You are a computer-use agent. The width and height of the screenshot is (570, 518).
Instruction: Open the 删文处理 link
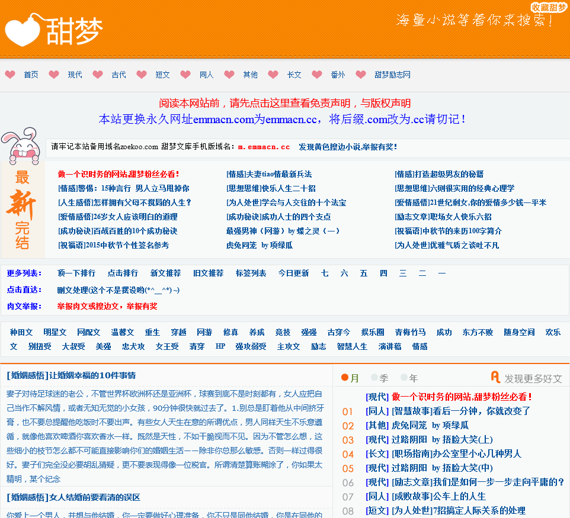(x=118, y=290)
